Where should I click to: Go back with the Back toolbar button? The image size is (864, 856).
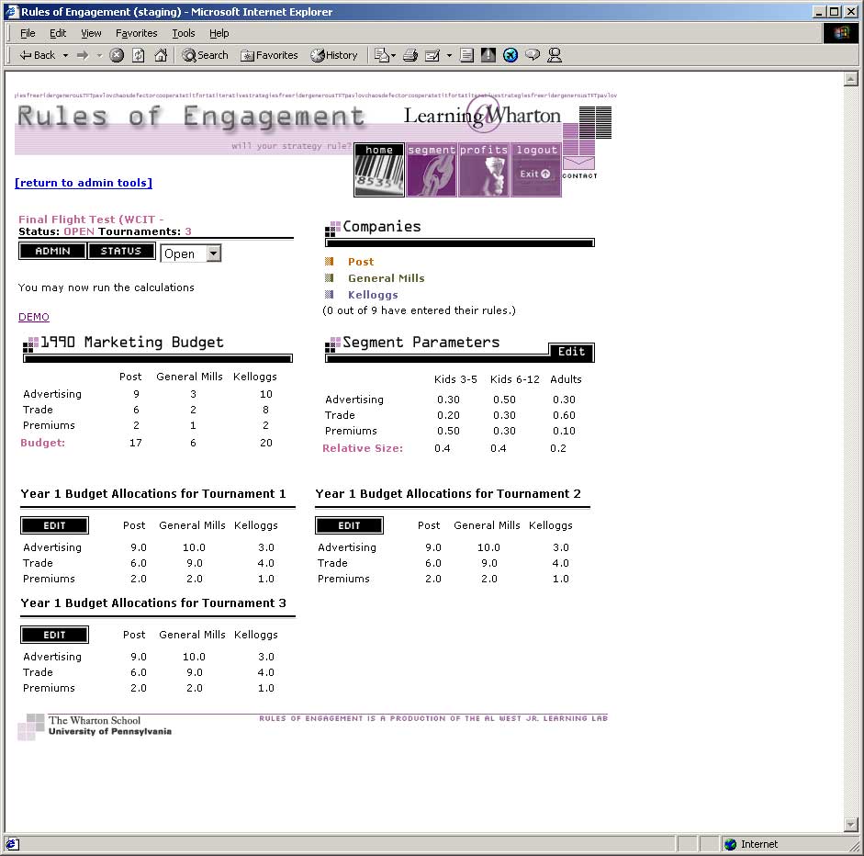point(37,55)
